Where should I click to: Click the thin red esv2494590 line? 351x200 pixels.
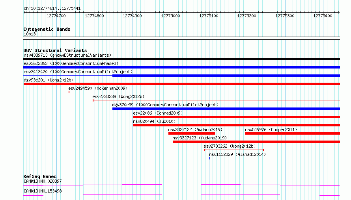click(204, 92)
